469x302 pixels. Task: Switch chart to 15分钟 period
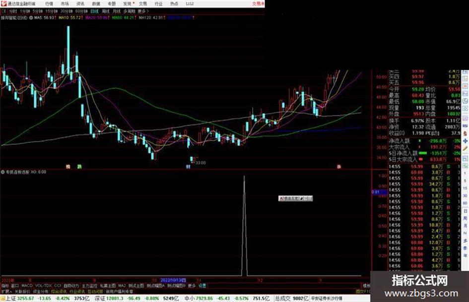pyautogui.click(x=51, y=11)
